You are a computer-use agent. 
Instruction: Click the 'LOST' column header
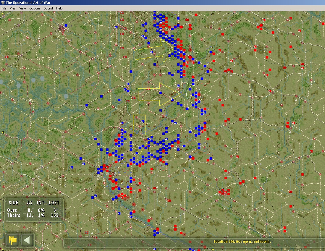(54, 203)
